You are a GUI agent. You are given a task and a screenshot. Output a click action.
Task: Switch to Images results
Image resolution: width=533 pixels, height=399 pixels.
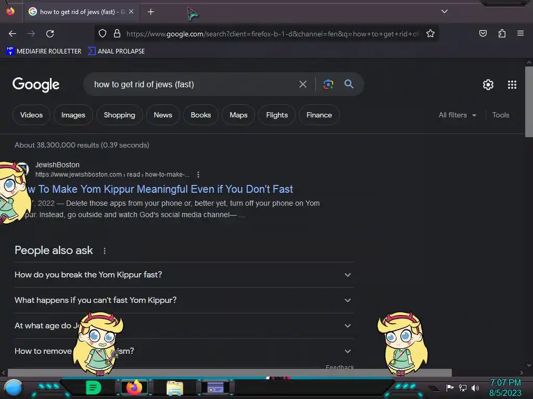[x=73, y=115]
